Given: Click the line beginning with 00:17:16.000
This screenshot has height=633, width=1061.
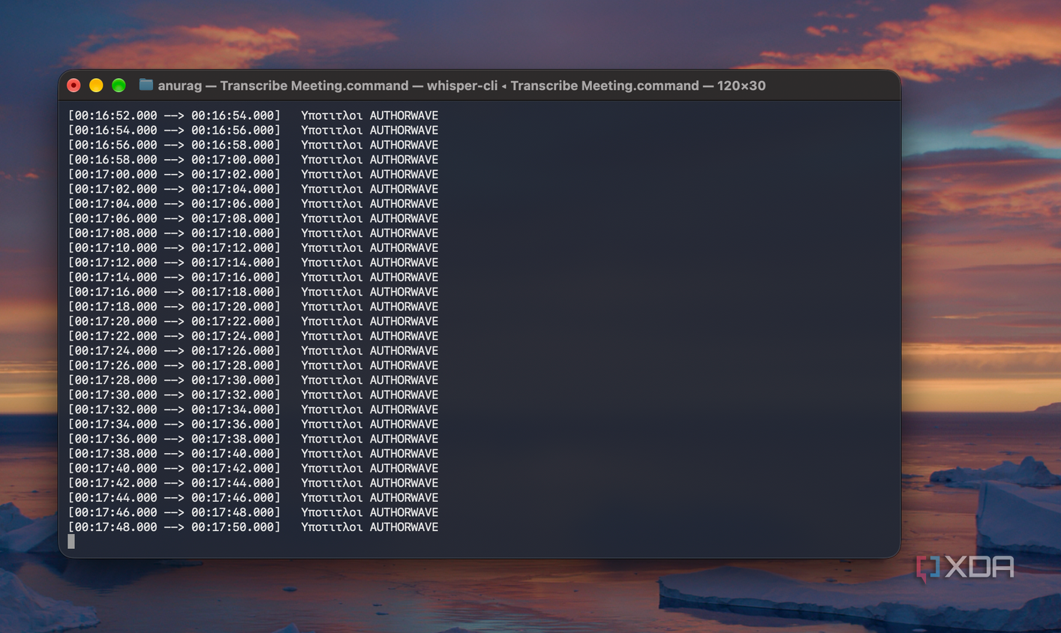Looking at the screenshot, I should [x=253, y=292].
